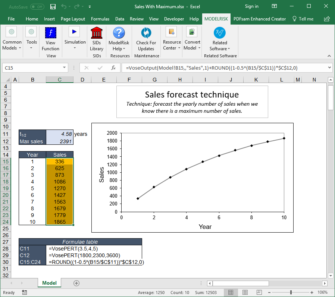Switch to the Developer tab

pyautogui.click(x=174, y=19)
